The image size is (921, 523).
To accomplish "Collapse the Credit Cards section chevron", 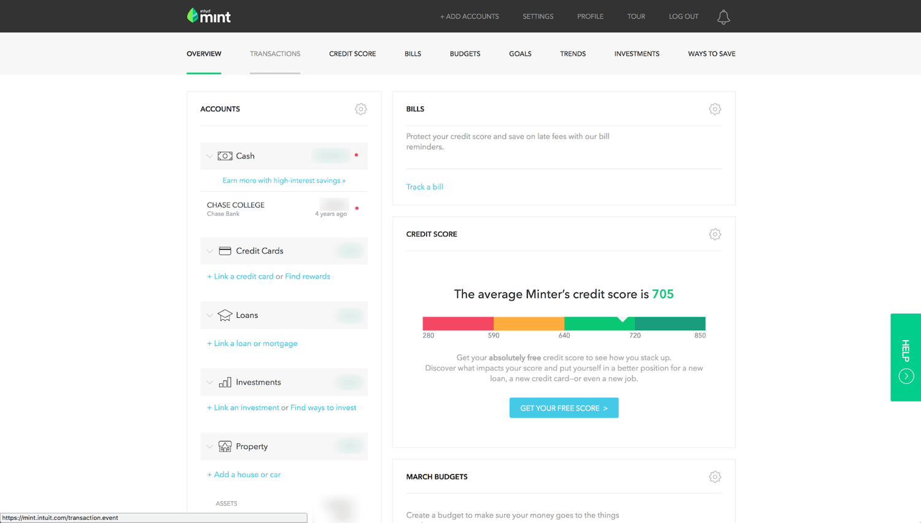I will tap(210, 251).
